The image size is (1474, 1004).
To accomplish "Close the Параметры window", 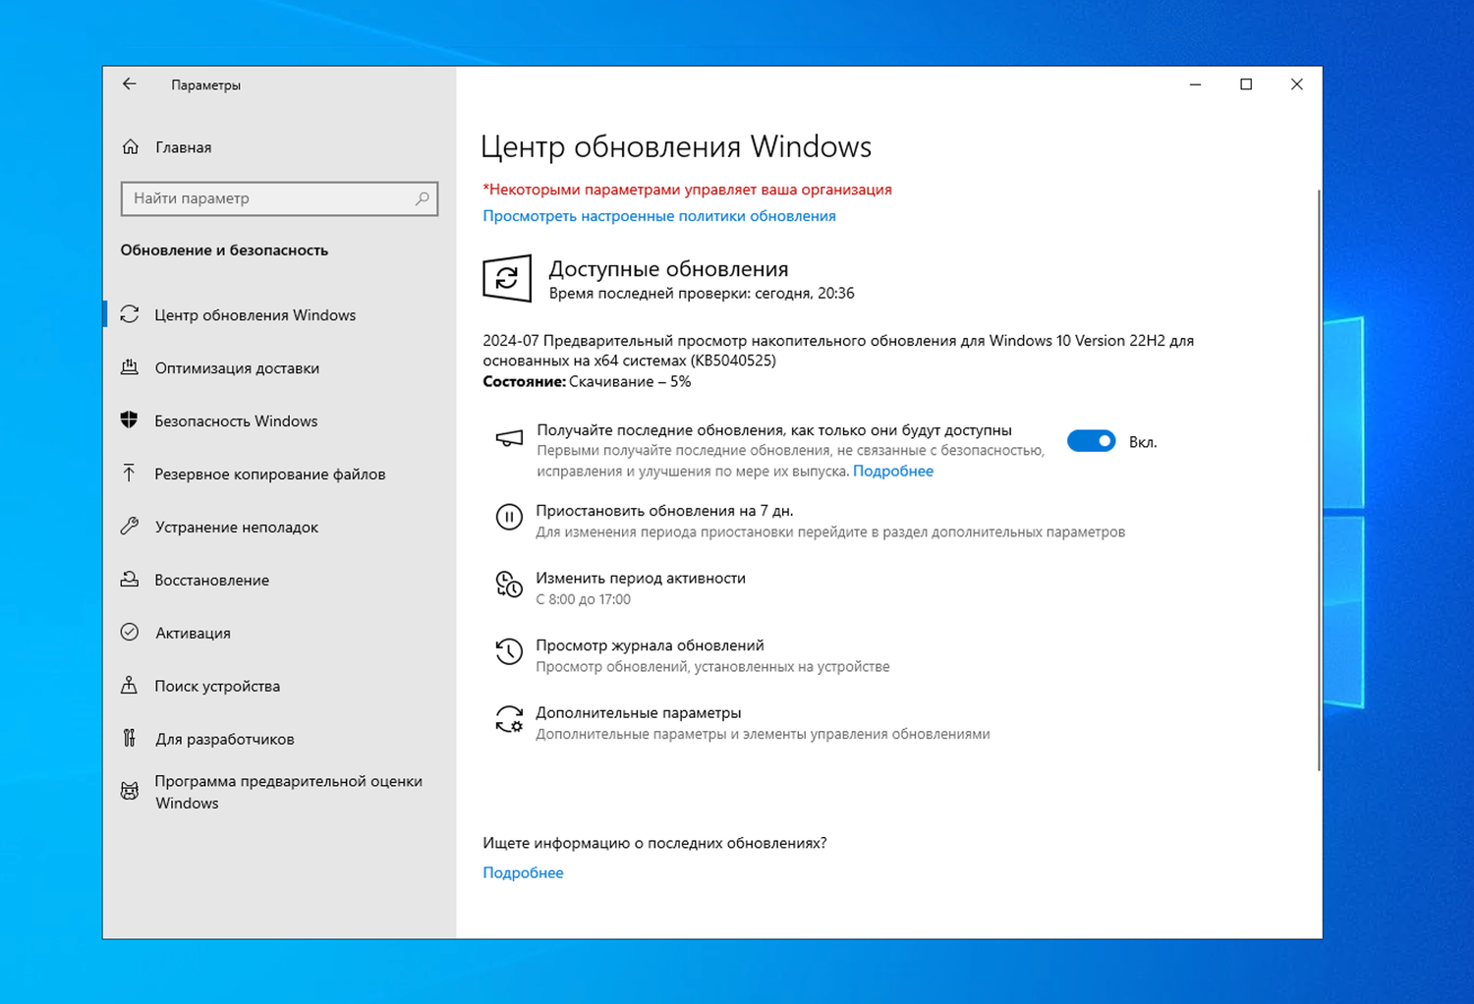I will 1297,84.
